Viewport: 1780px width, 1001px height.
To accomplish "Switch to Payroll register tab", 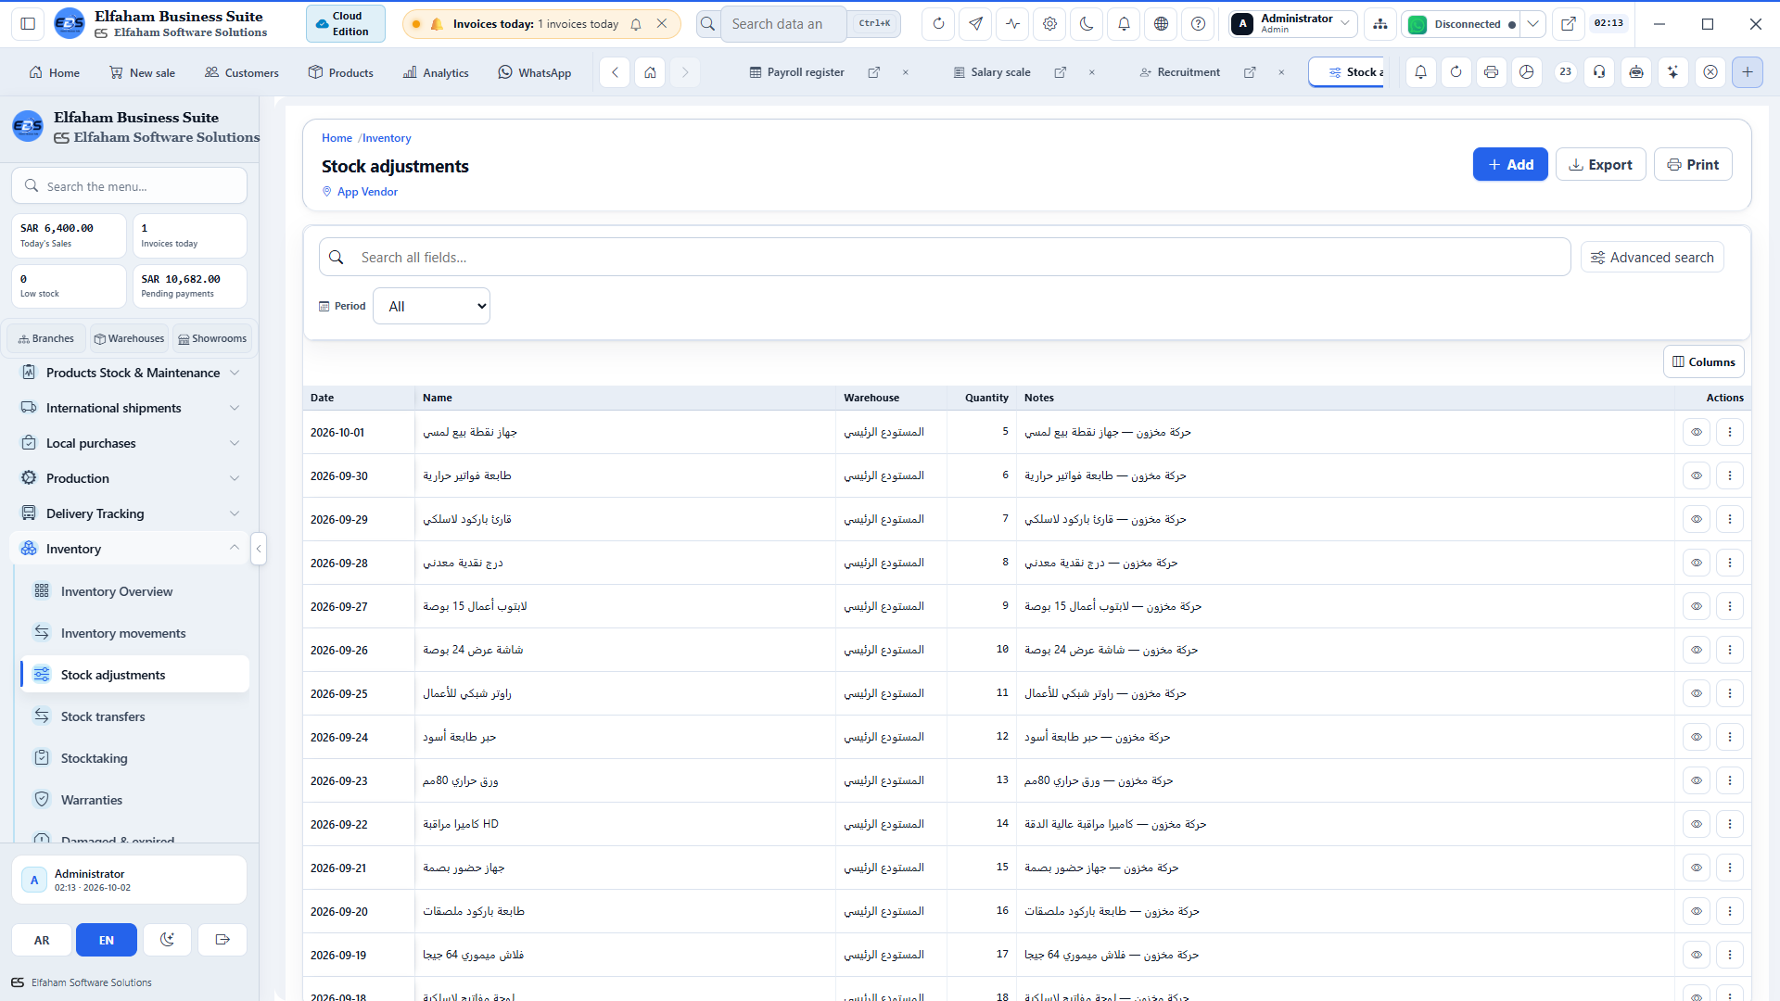I will tap(797, 72).
